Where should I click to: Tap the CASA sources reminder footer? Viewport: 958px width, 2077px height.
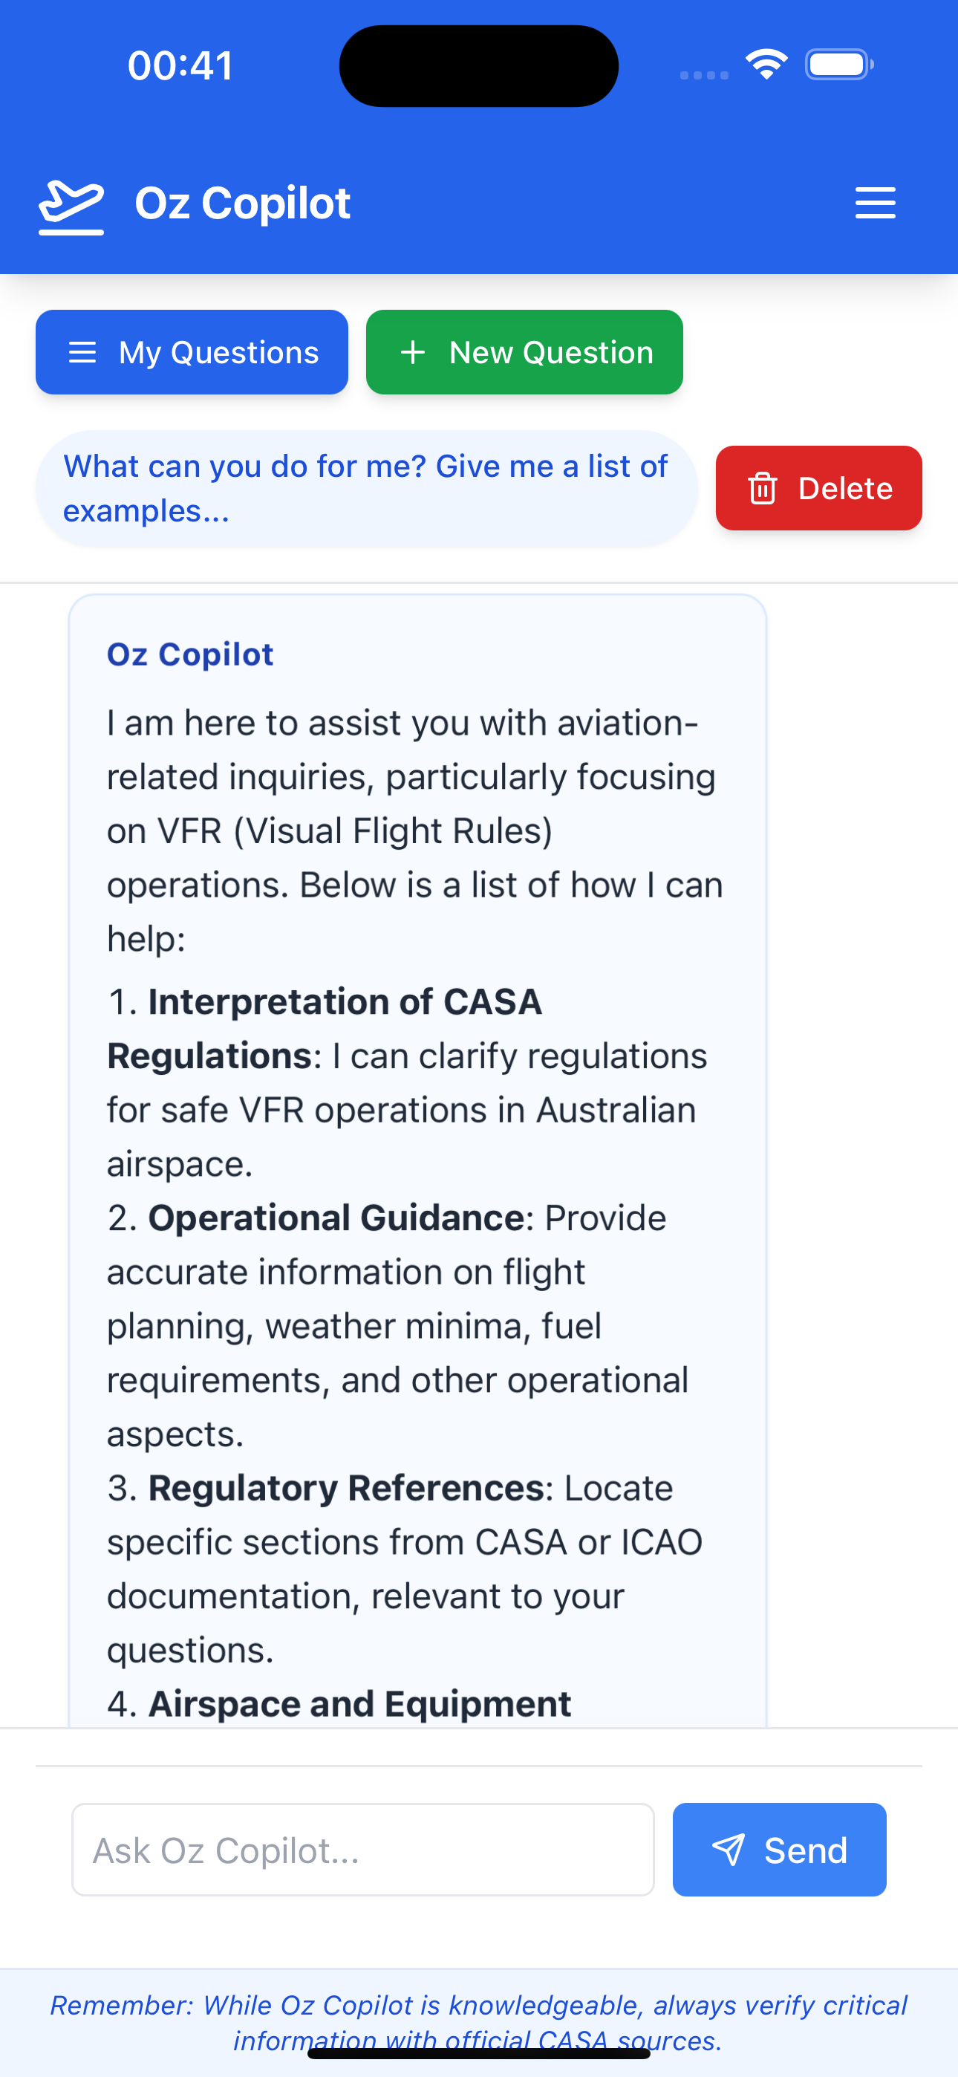click(479, 2022)
